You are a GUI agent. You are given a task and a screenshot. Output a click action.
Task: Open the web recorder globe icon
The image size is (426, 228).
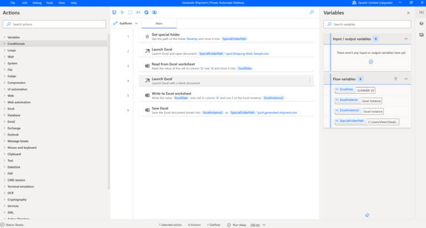(146, 12)
